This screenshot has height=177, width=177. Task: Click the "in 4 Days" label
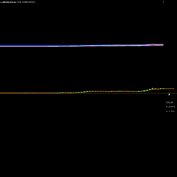(x=170, y=111)
